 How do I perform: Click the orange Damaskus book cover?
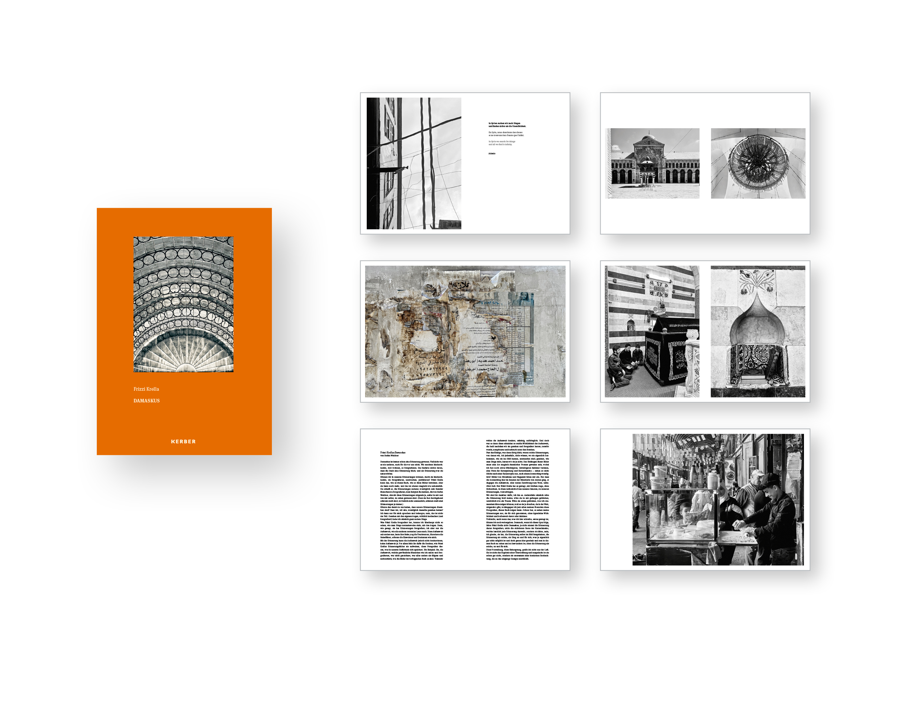click(x=184, y=419)
